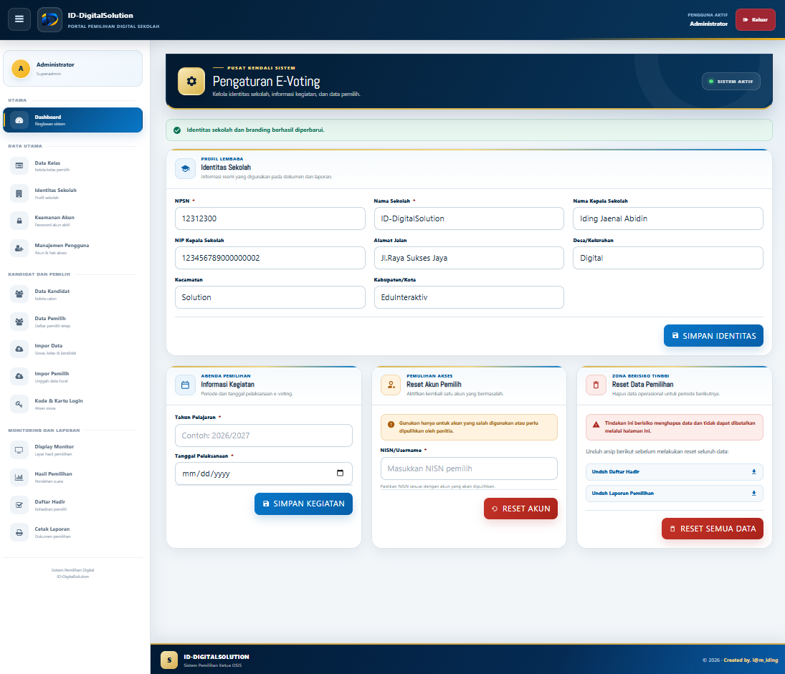Toggle the hamburger menu button

click(x=19, y=19)
